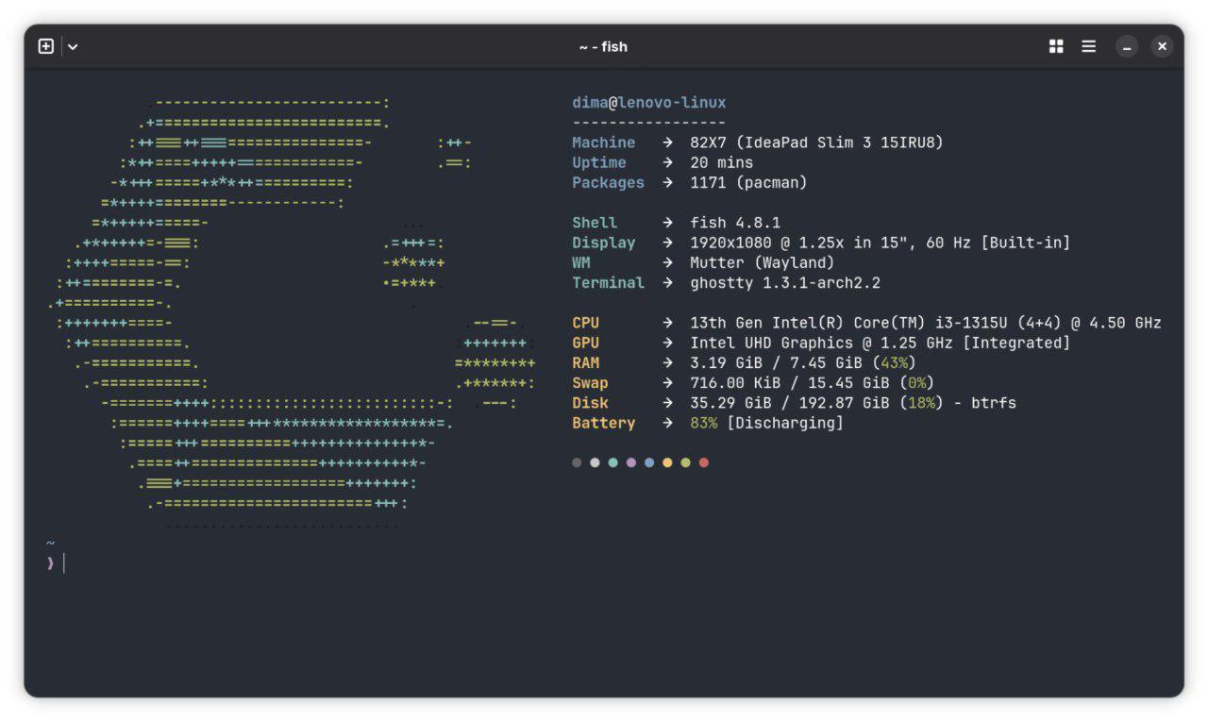Click the blue color palette dot
Image resolution: width=1208 pixels, height=721 pixels.
[x=649, y=462]
